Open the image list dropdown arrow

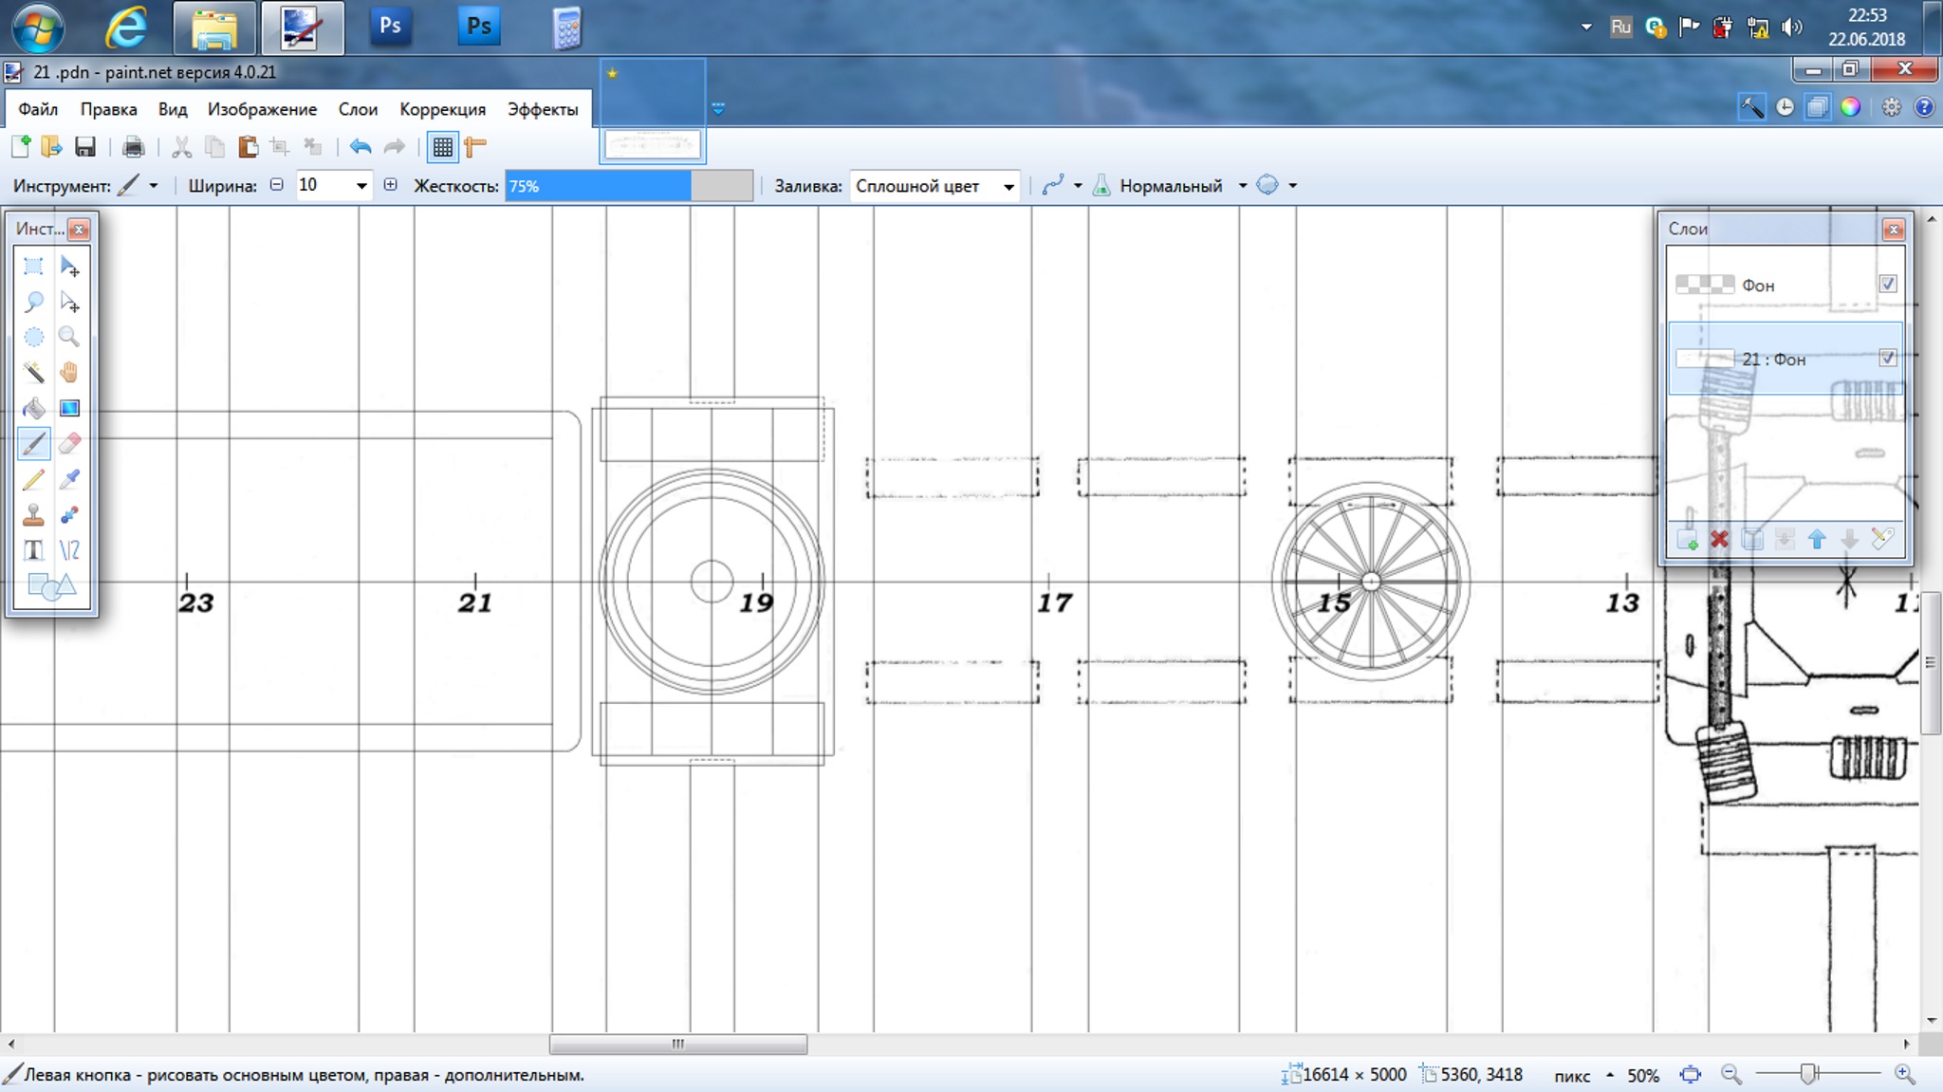pyautogui.click(x=718, y=109)
